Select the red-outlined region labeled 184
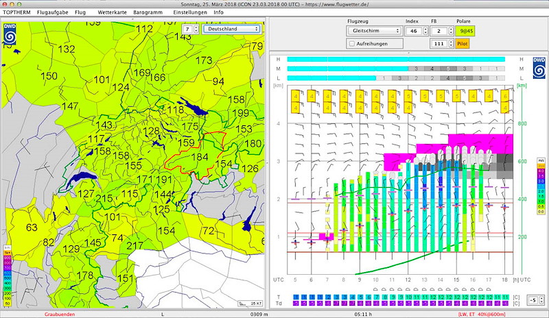 click(x=200, y=158)
